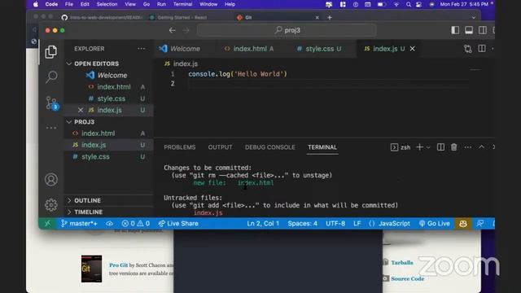521x293 pixels.
Task: Open terminal panel more actions ellipsis
Action: pyautogui.click(x=468, y=147)
